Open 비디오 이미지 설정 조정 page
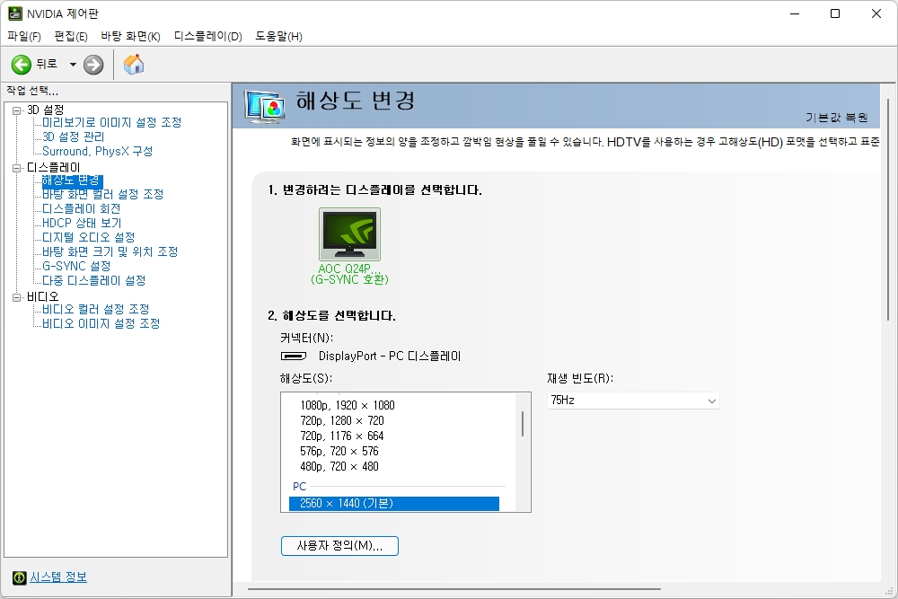898x599 pixels. point(101,323)
